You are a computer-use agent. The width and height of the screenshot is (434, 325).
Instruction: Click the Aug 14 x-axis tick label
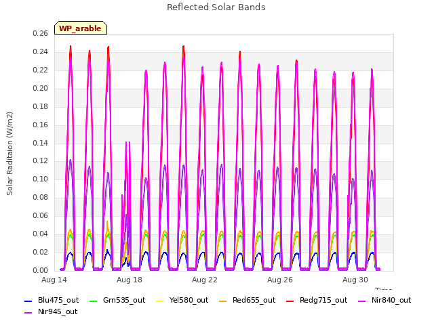click(x=54, y=280)
